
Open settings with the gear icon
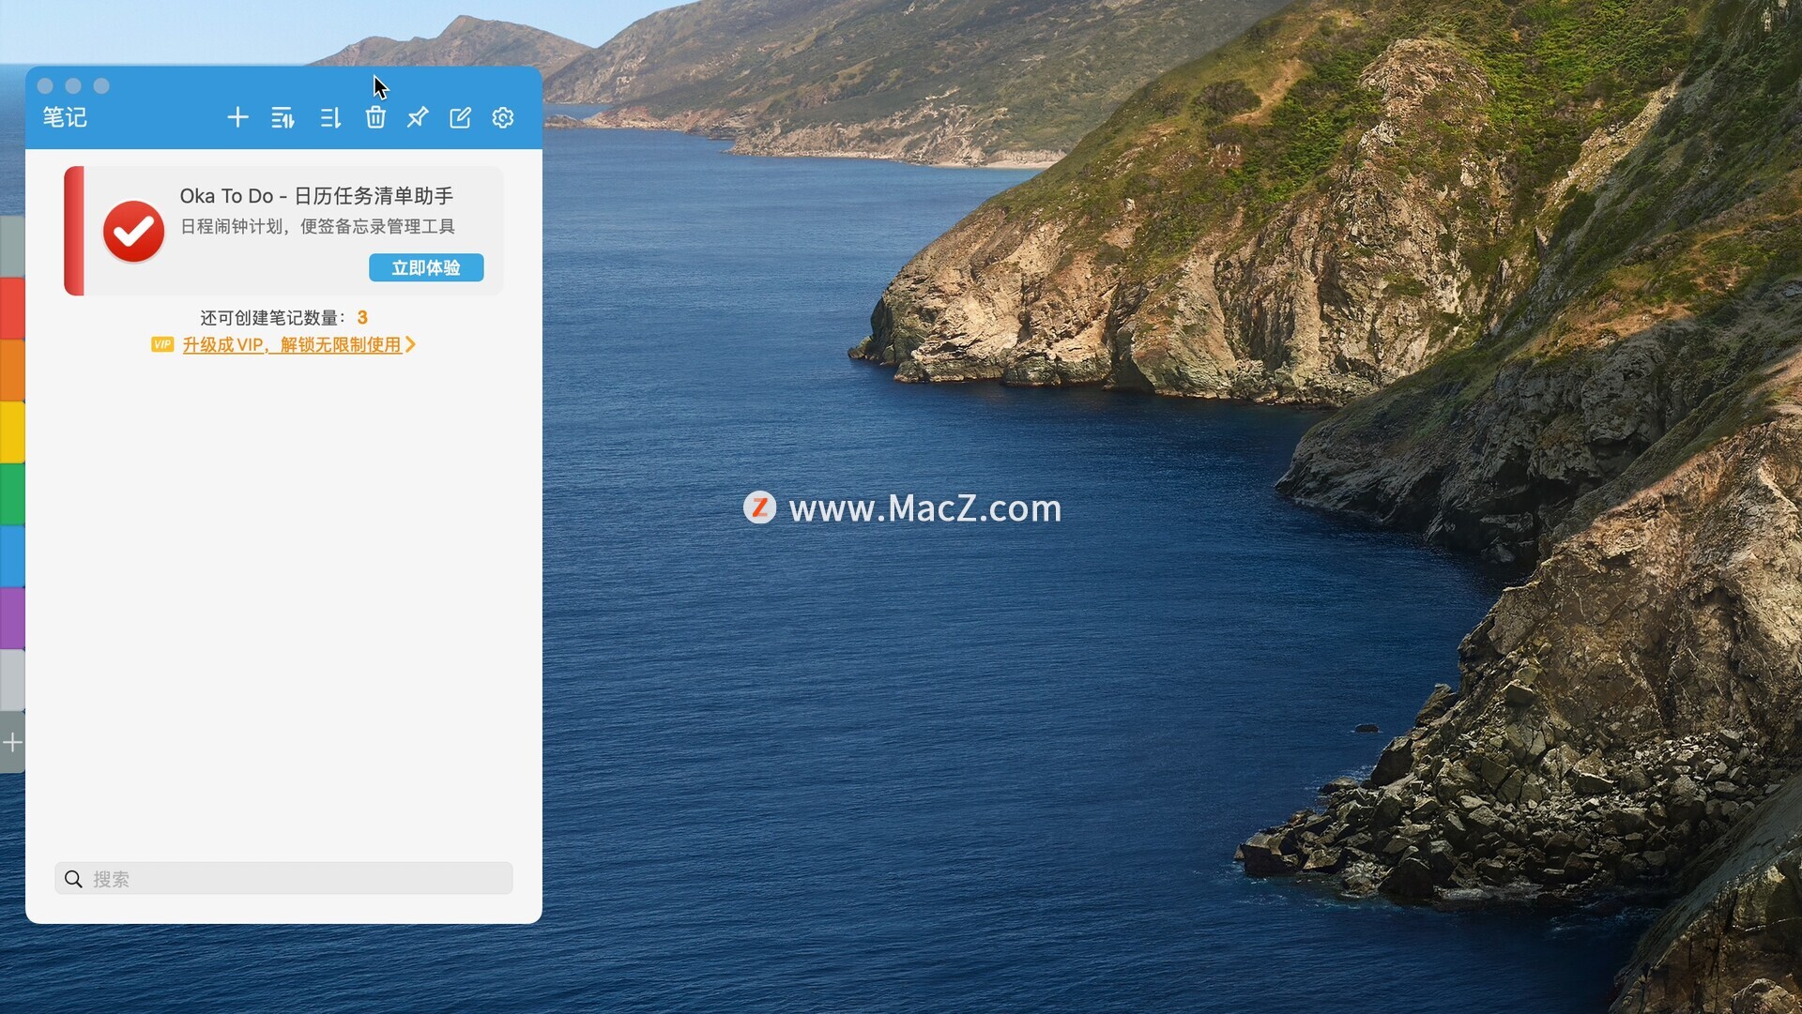click(x=503, y=117)
